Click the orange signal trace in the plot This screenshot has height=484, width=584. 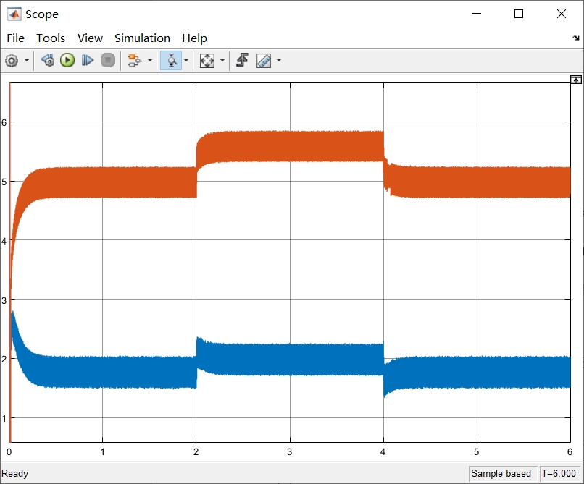point(291,146)
